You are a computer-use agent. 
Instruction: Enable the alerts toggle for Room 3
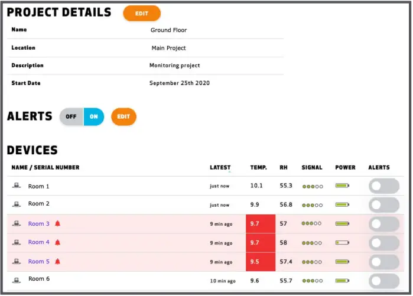[384, 224]
